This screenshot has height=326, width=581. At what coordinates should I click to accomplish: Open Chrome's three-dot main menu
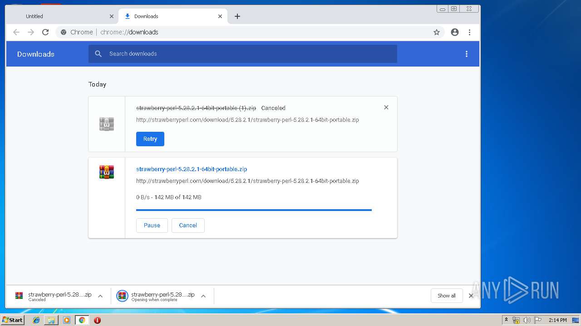(469, 32)
